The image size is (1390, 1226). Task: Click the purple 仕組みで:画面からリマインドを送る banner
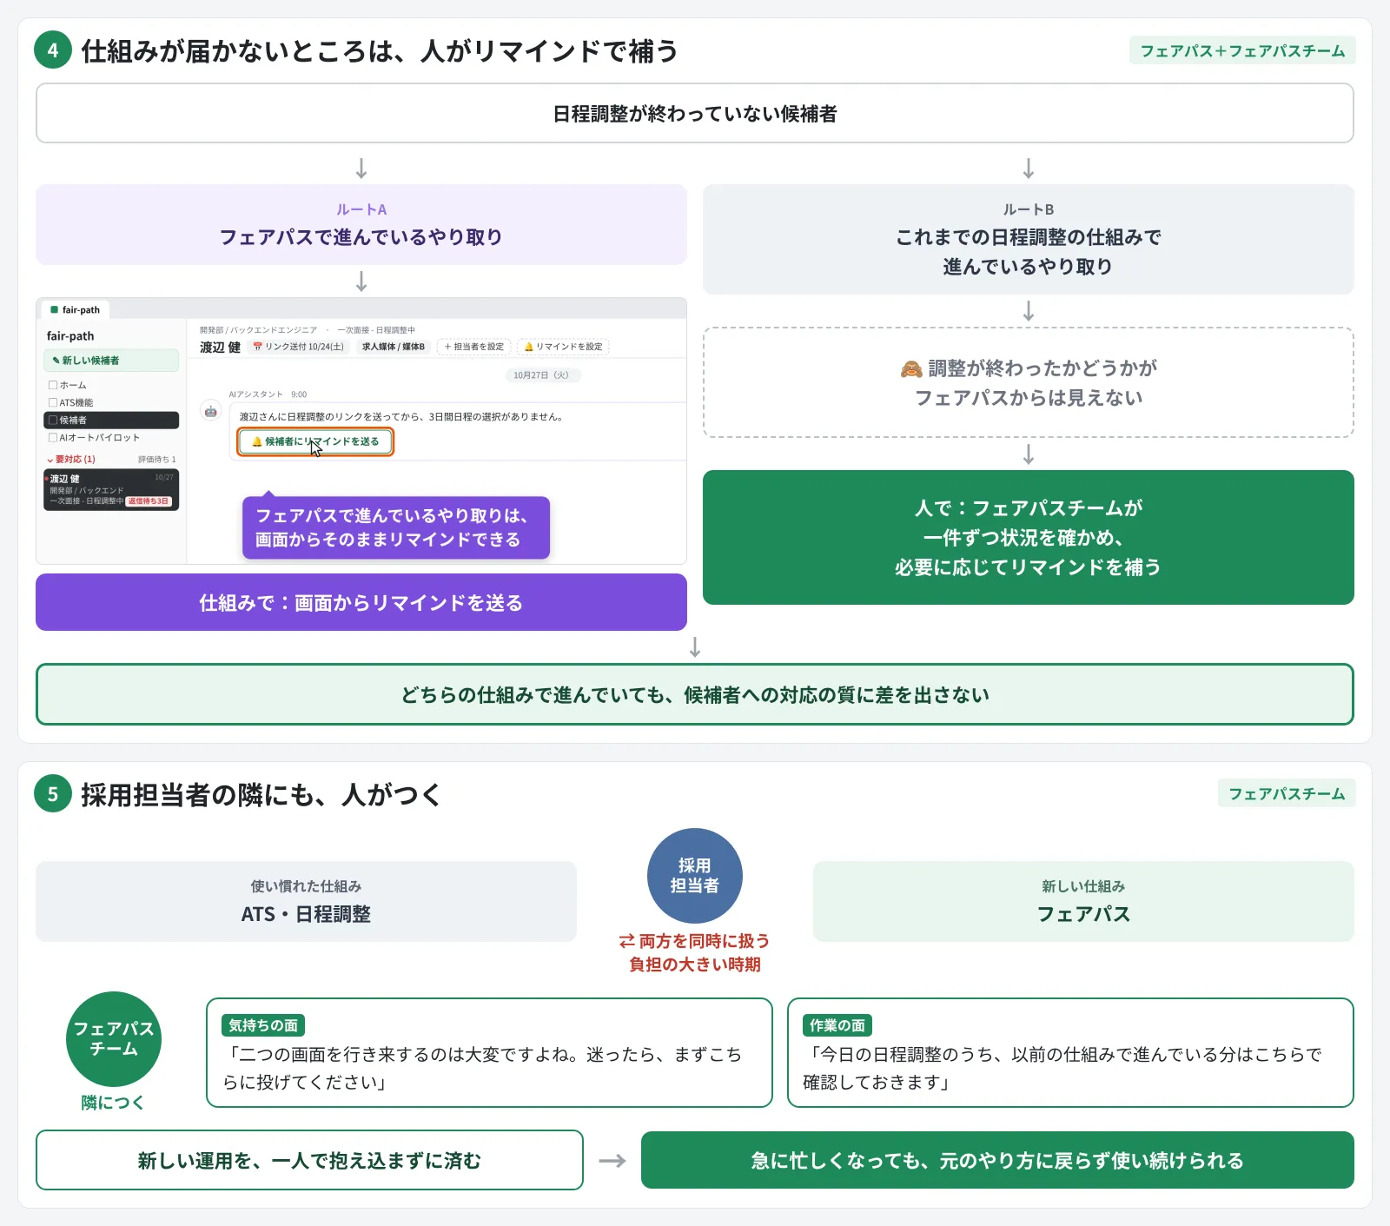click(361, 602)
